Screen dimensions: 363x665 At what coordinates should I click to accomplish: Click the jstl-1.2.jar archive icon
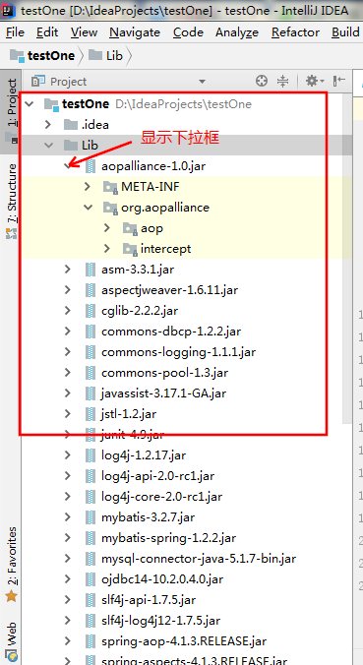coord(91,413)
